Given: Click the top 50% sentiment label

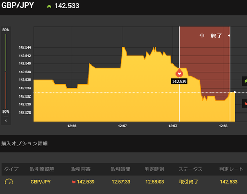Looking at the screenshot, I should tap(6, 30).
